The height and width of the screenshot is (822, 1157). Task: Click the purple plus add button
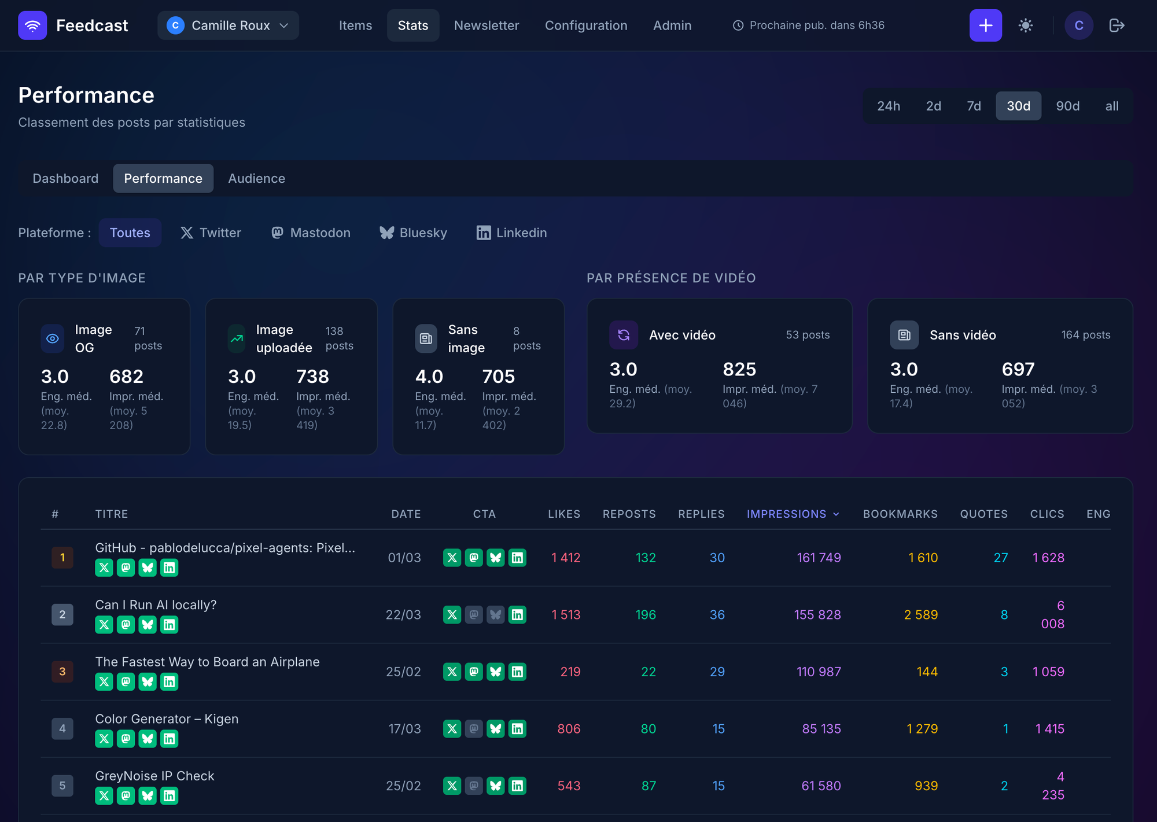point(985,25)
